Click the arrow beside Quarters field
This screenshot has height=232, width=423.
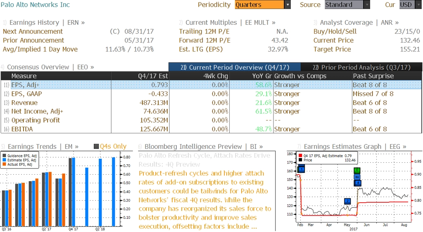[288, 5]
